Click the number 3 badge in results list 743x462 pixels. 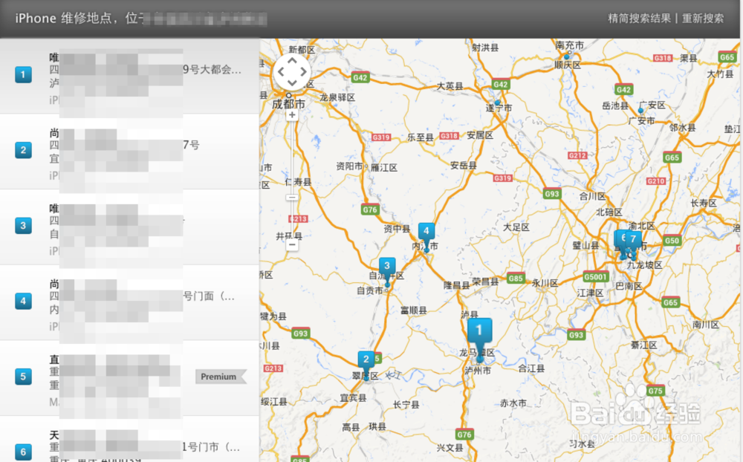(23, 225)
